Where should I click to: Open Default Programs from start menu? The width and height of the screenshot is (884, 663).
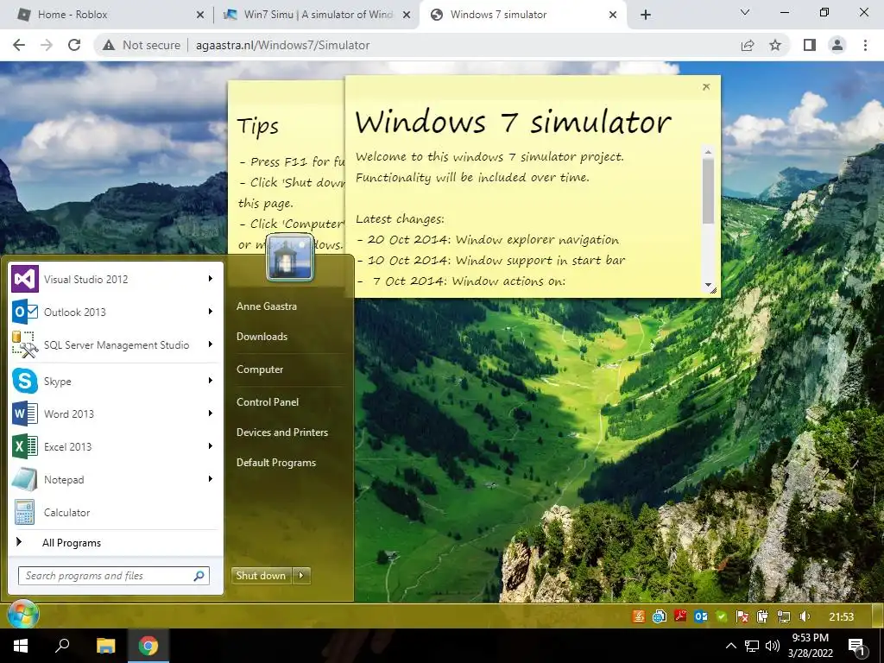point(276,463)
